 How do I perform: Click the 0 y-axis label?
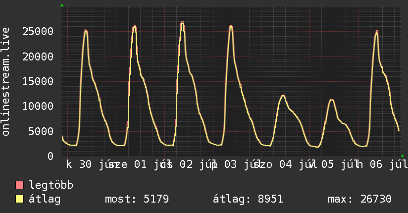(x=51, y=156)
